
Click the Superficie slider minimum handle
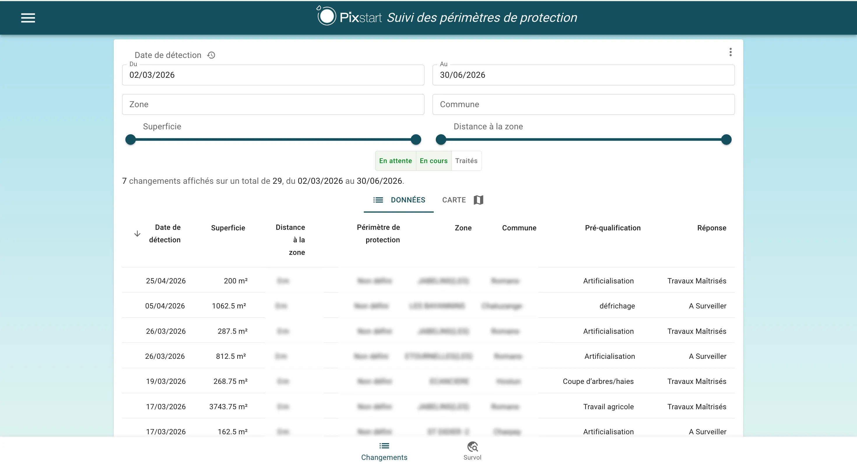coord(130,140)
